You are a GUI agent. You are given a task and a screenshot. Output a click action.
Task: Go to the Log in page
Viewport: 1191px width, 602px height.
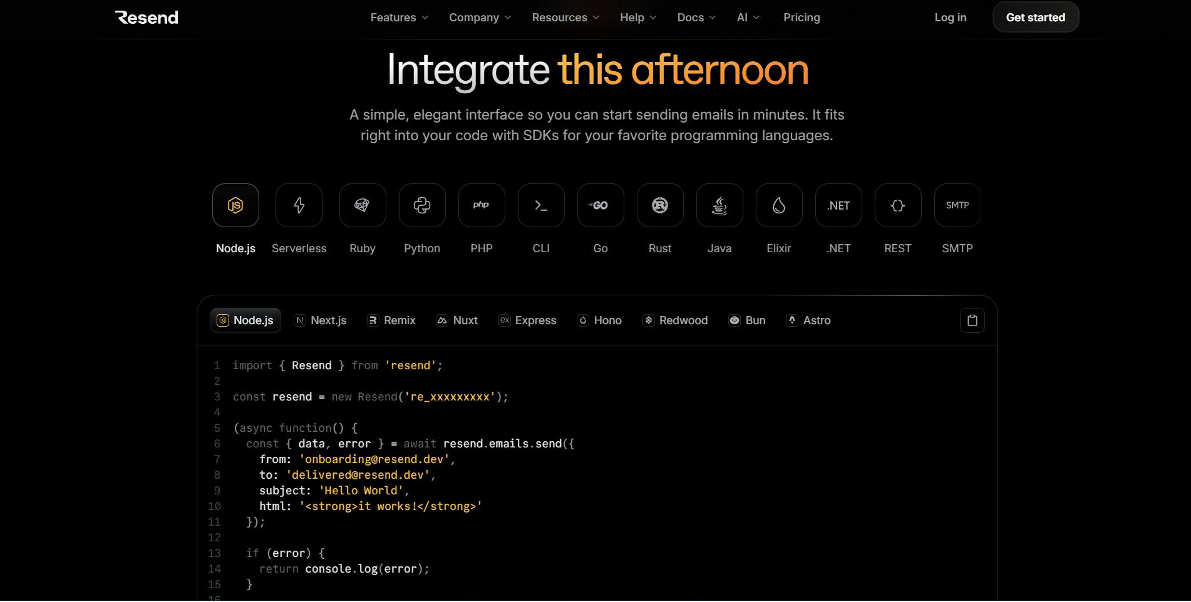(x=951, y=18)
